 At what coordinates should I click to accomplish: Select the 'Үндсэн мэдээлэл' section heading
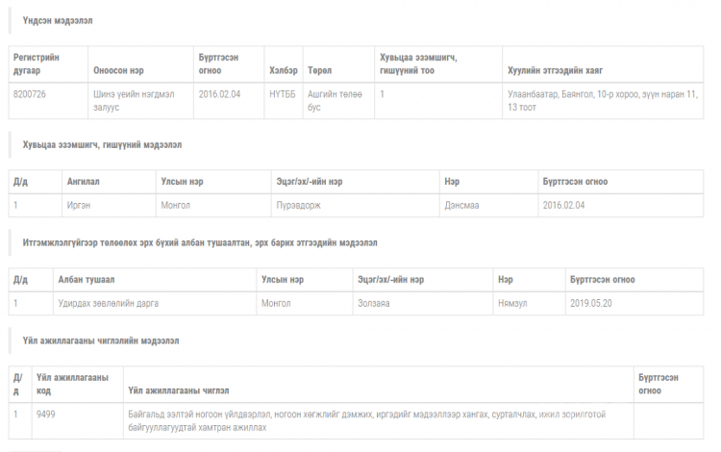58,21
